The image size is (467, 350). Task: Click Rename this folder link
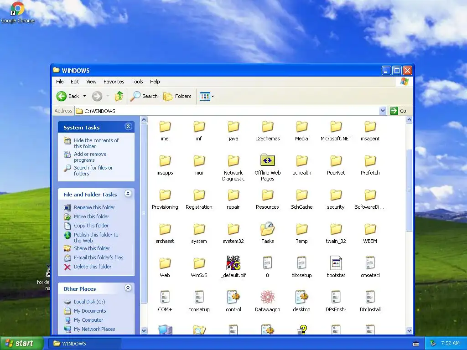pos(94,207)
